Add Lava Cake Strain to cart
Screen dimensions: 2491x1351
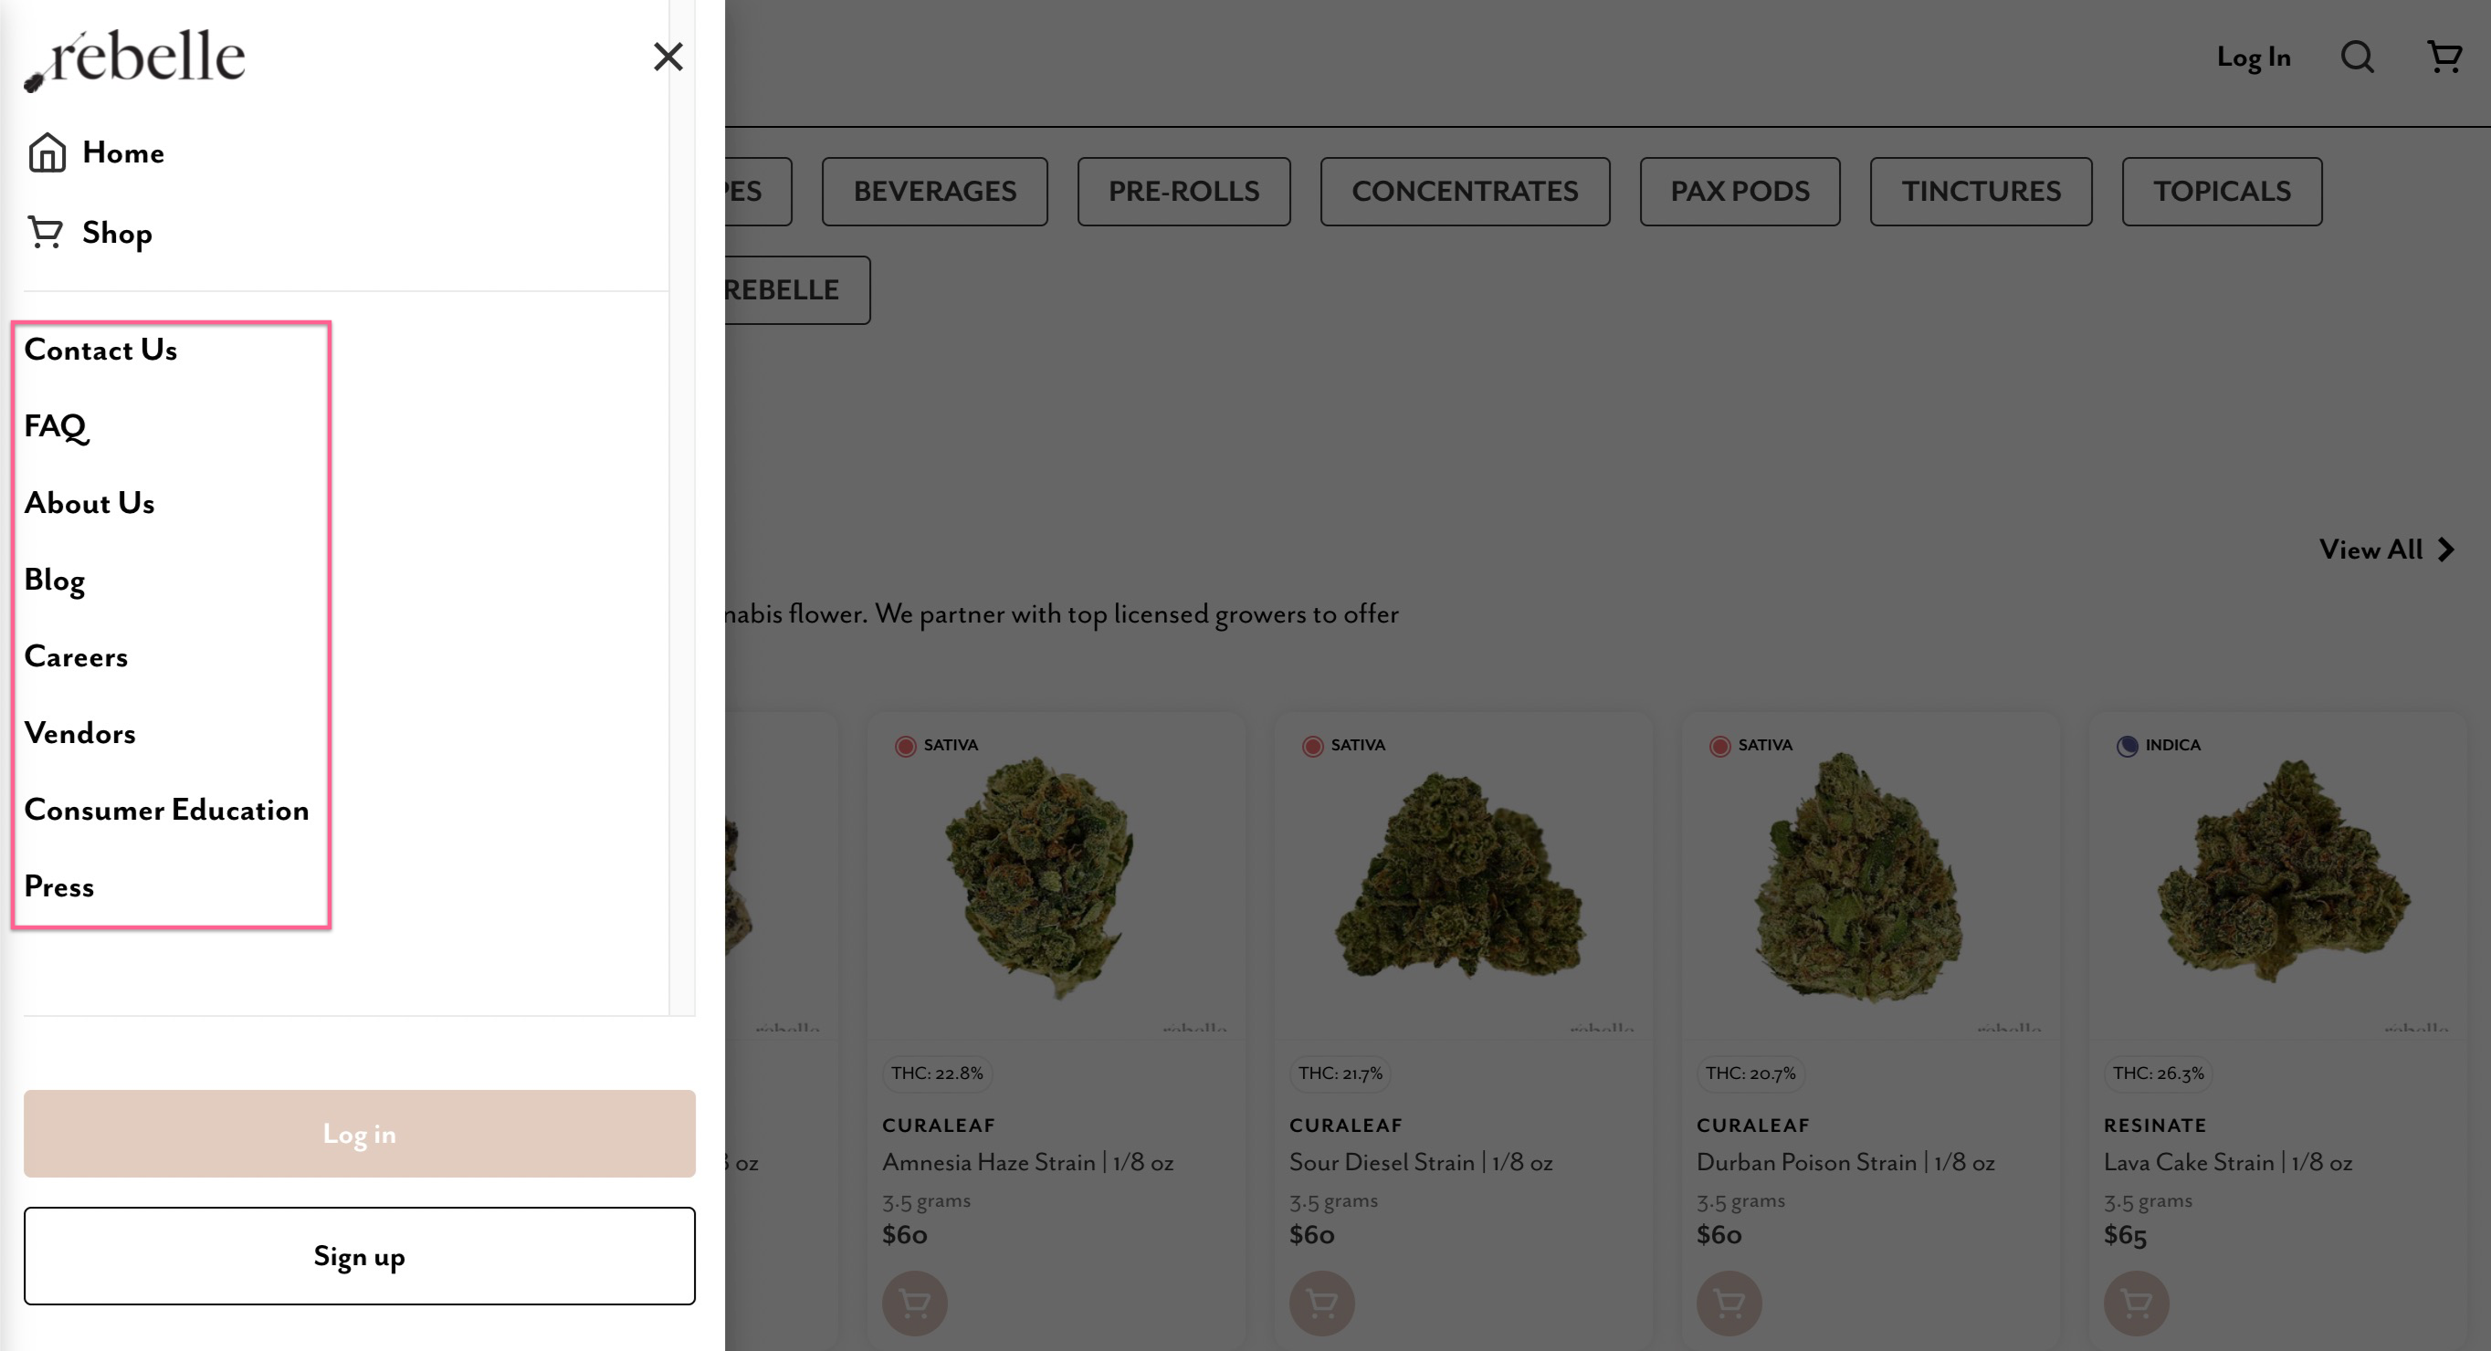[x=2135, y=1304]
